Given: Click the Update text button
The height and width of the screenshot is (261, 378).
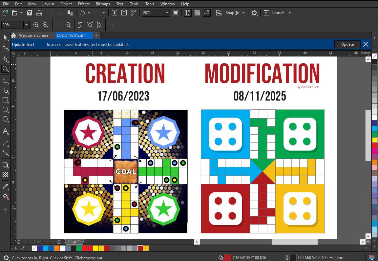Looking at the screenshot, I should point(347,44).
